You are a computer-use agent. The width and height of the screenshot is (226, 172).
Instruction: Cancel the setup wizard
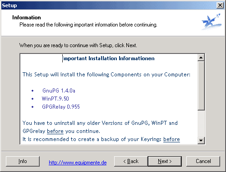(x=203, y=161)
